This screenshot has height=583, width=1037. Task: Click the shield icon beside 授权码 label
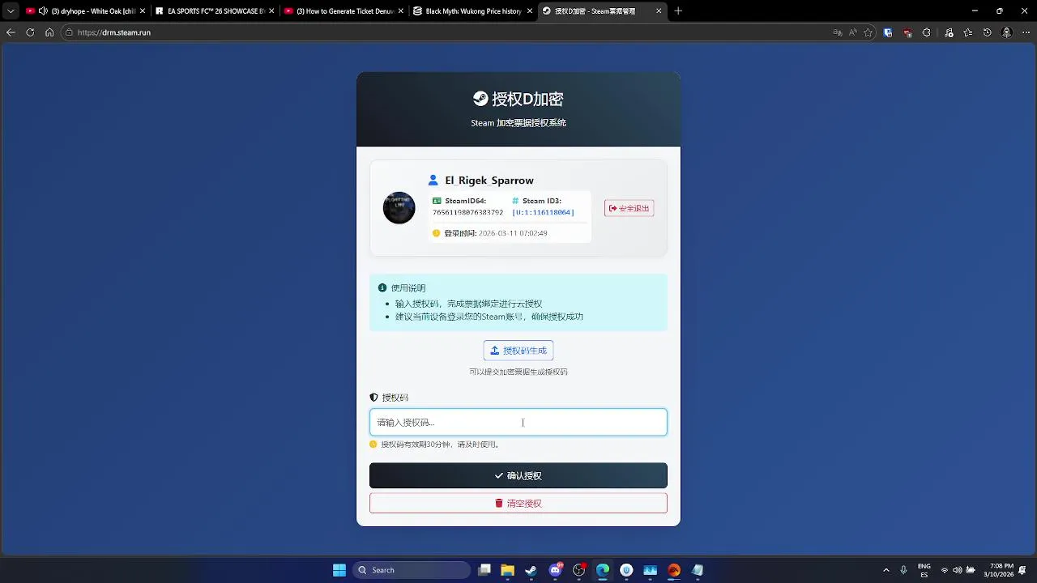(x=373, y=398)
